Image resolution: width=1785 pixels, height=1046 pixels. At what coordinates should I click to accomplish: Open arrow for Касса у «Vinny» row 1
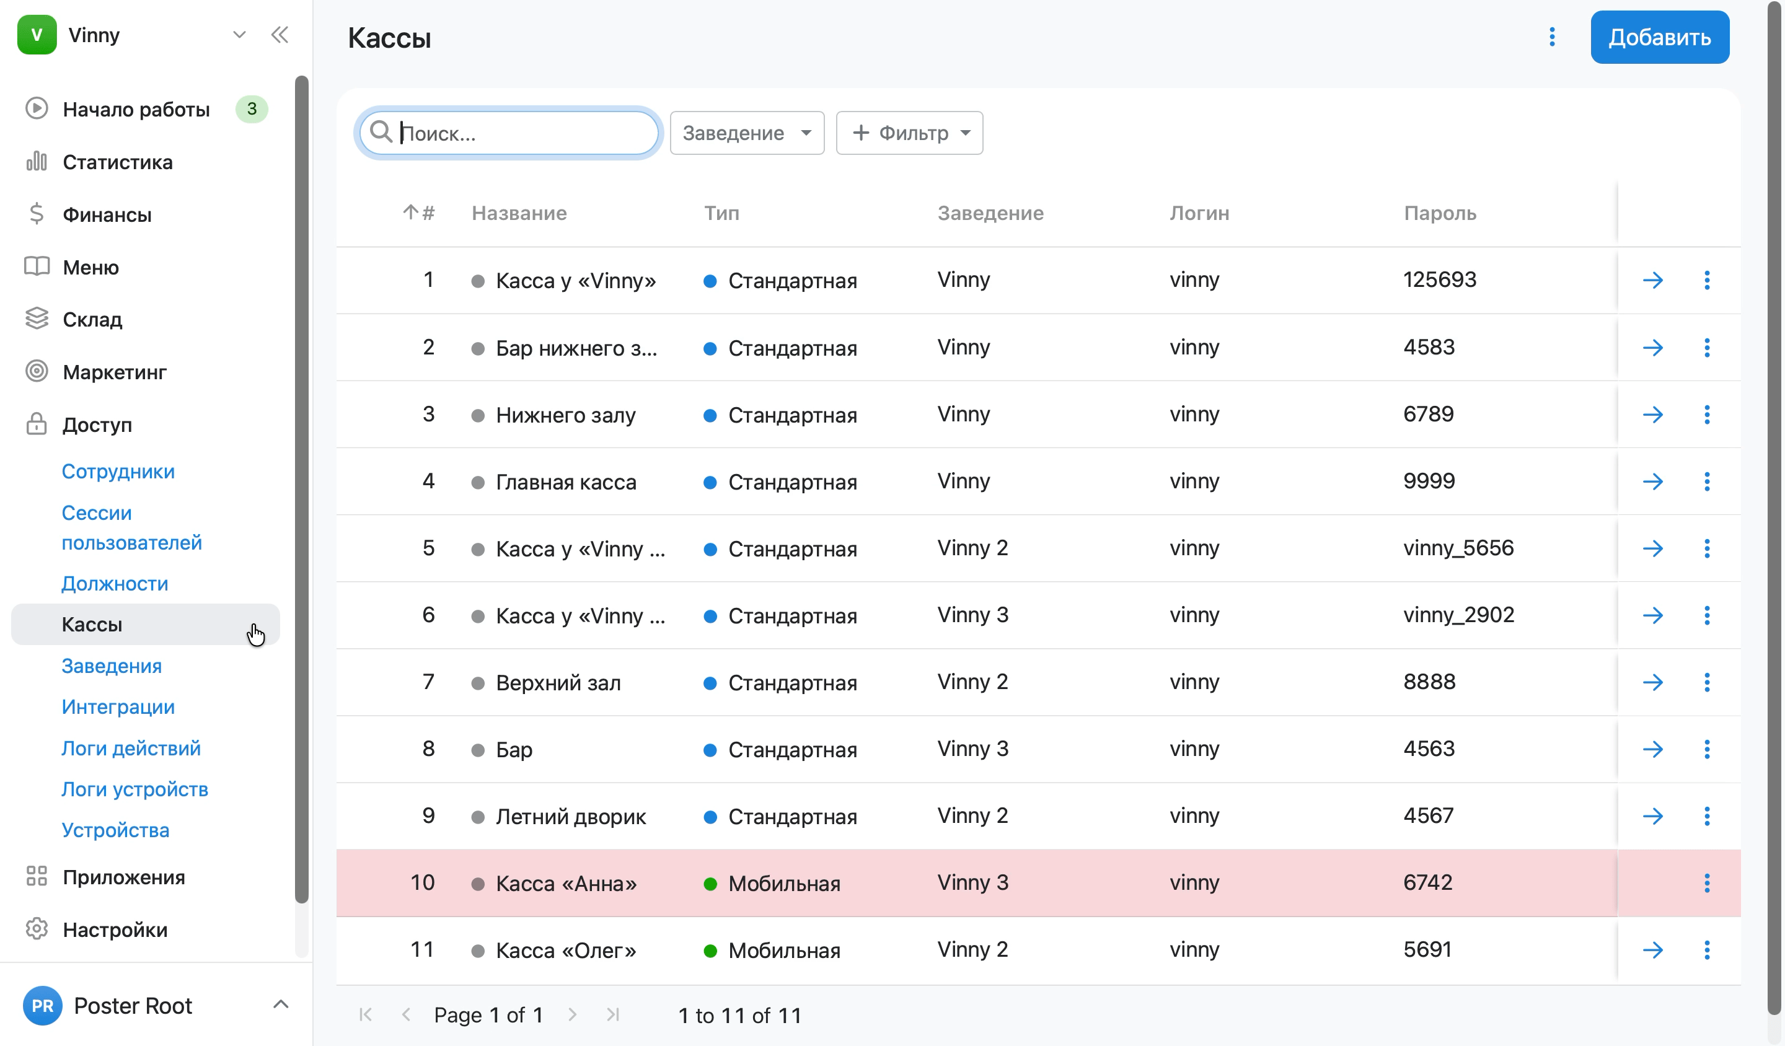(x=1652, y=281)
